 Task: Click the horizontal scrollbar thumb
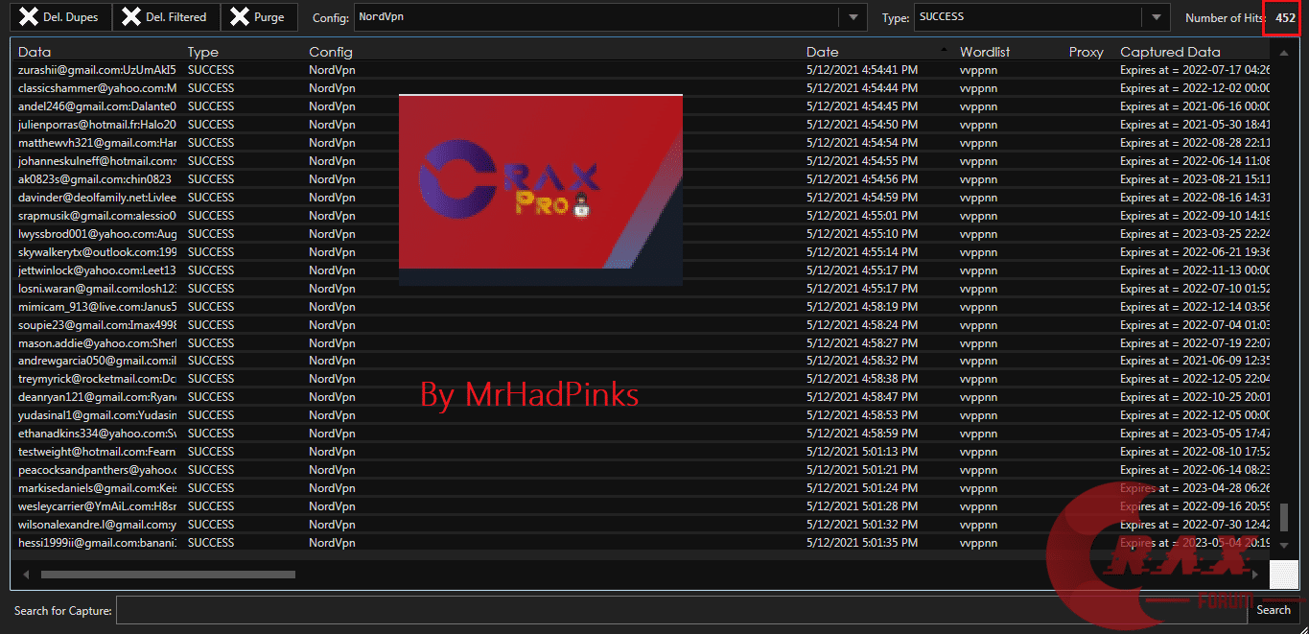click(x=168, y=575)
